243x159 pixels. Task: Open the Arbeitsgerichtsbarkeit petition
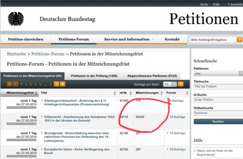pos(77,102)
